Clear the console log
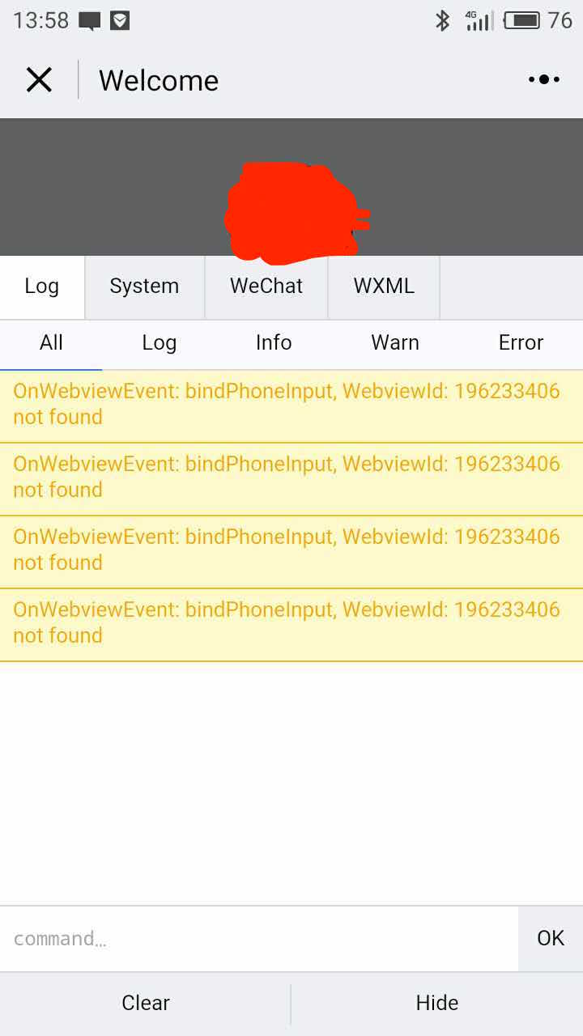 point(146,1004)
